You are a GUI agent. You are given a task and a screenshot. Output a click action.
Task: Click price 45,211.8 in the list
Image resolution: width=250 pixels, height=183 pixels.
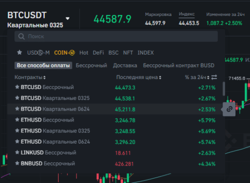tap(125, 109)
